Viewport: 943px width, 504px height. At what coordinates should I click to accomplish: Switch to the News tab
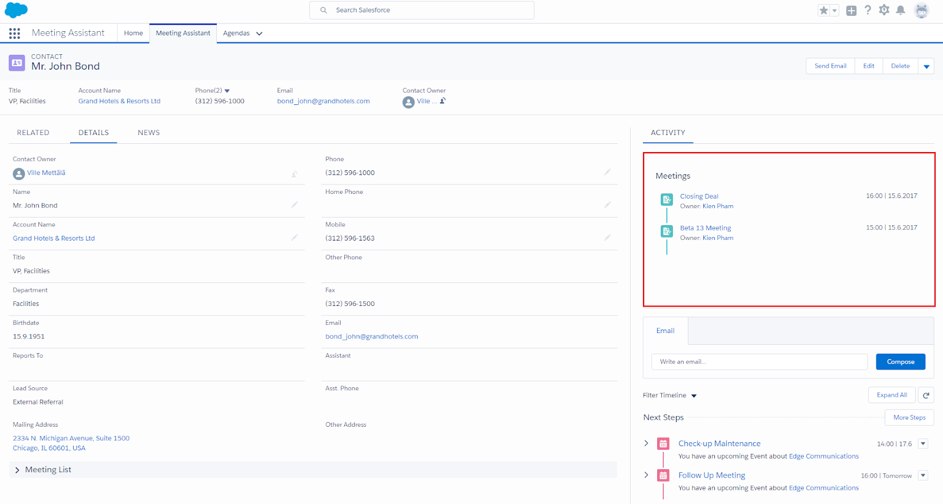[149, 133]
